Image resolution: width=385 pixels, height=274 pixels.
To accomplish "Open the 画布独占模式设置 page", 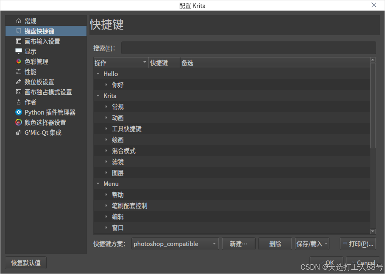I will point(46,92).
